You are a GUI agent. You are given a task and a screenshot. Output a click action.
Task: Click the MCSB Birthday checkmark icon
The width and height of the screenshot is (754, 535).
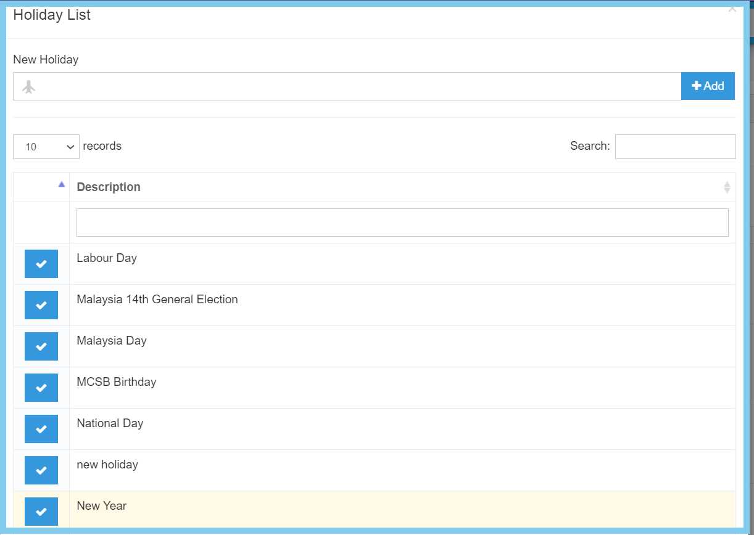41,388
